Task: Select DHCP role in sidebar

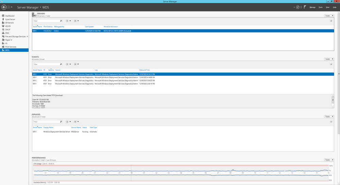Action: (7, 29)
